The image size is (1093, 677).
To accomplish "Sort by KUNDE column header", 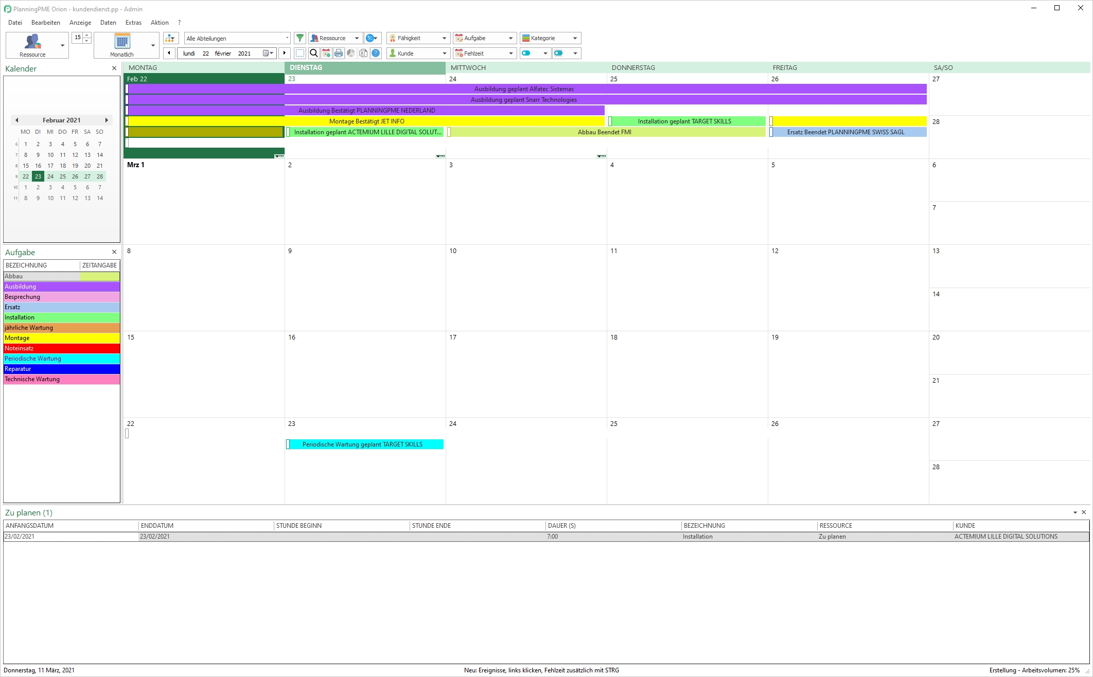I will coord(1021,526).
